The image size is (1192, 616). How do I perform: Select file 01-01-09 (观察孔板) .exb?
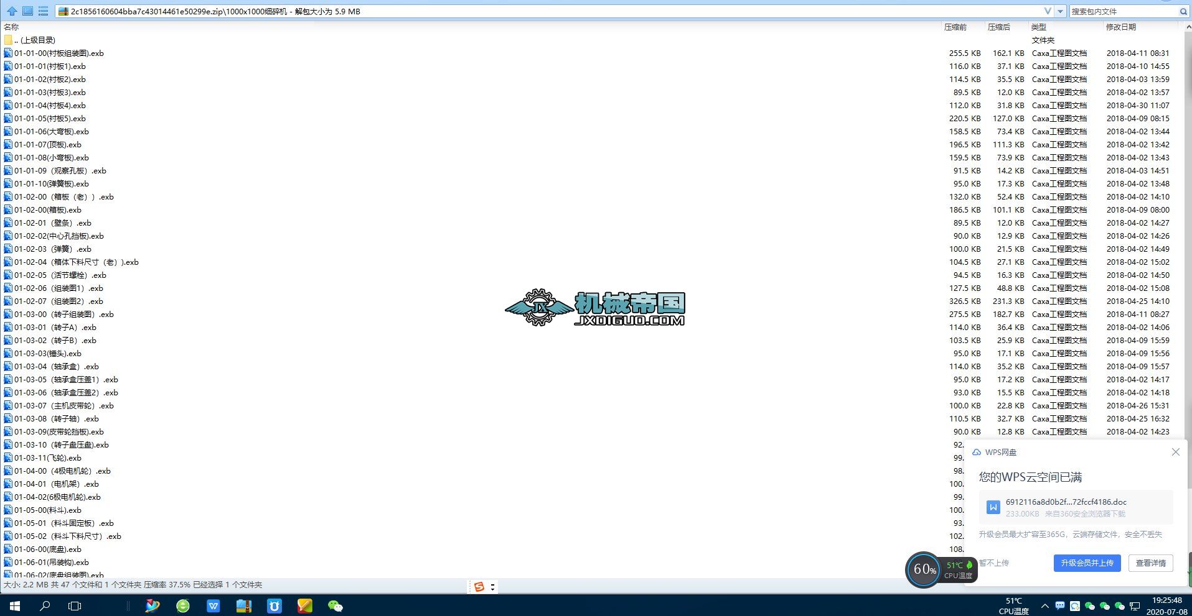pyautogui.click(x=60, y=170)
